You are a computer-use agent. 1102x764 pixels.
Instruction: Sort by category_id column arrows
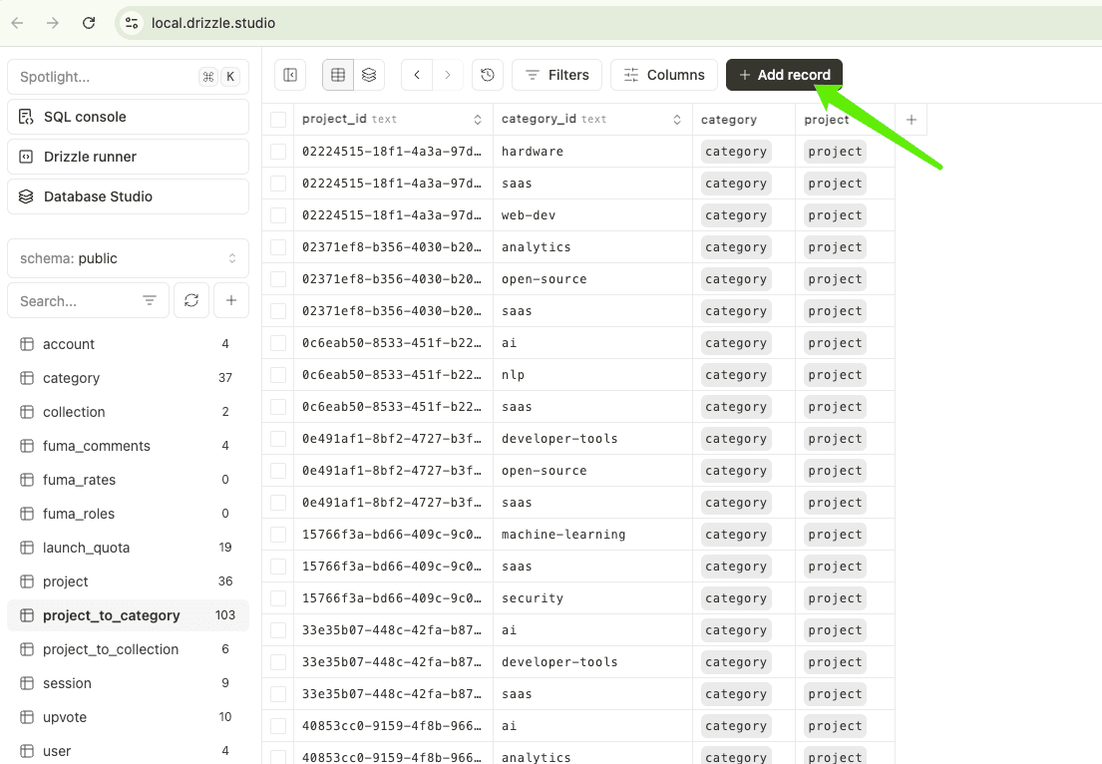pyautogui.click(x=677, y=120)
